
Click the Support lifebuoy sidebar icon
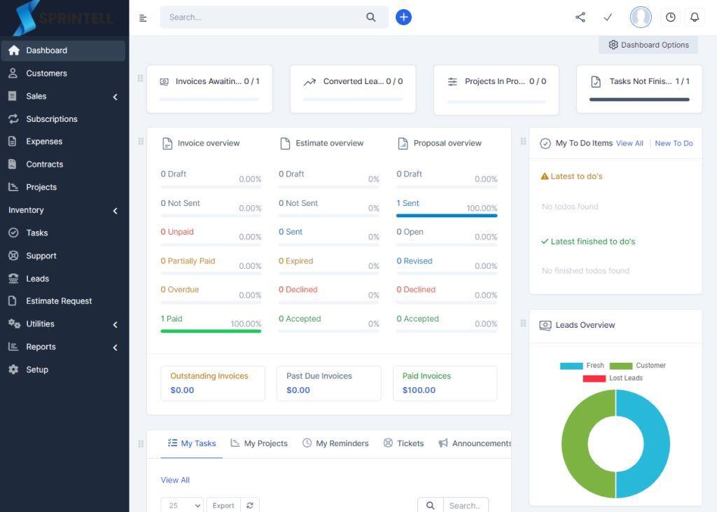click(x=13, y=256)
